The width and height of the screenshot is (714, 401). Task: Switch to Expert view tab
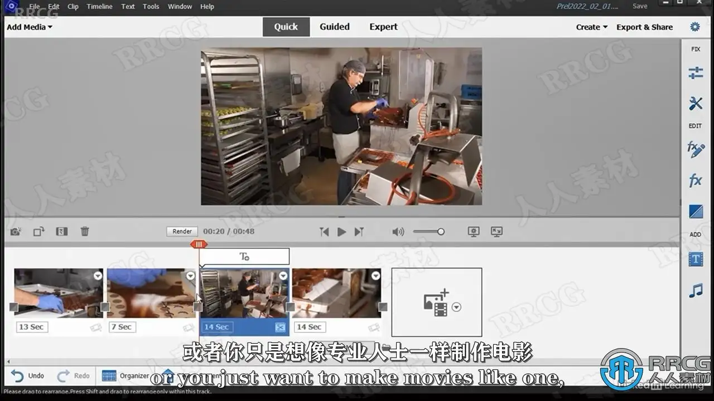[x=384, y=27]
